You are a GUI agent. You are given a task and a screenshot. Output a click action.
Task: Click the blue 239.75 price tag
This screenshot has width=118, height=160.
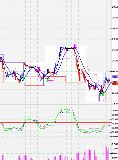coord(115,77)
